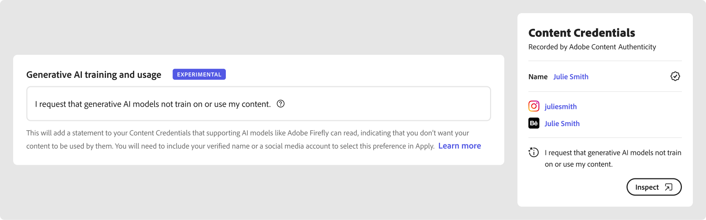The height and width of the screenshot is (220, 706).
Task: Click the 'I request that generative AI' preference text
Action: point(153,104)
